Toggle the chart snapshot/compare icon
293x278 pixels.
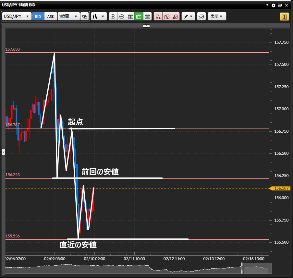click(x=201, y=17)
